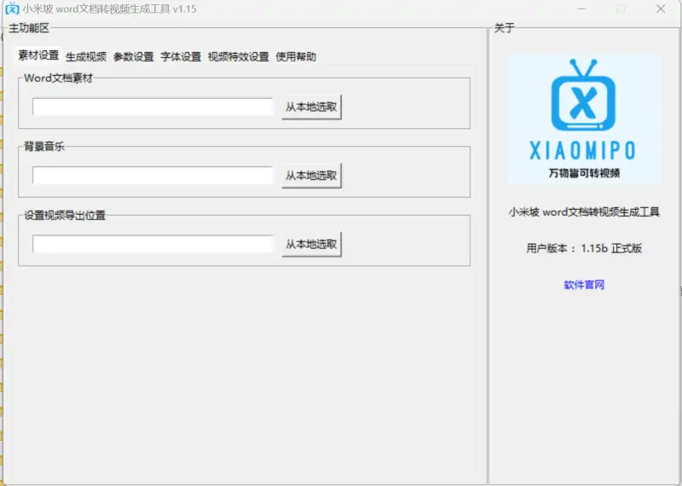The image size is (682, 486).
Task: Click the Word文档素材 path input field
Action: 153,107
